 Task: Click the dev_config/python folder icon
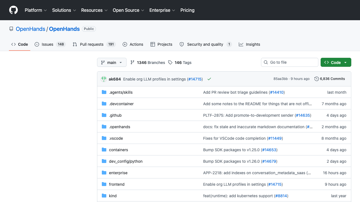104,161
